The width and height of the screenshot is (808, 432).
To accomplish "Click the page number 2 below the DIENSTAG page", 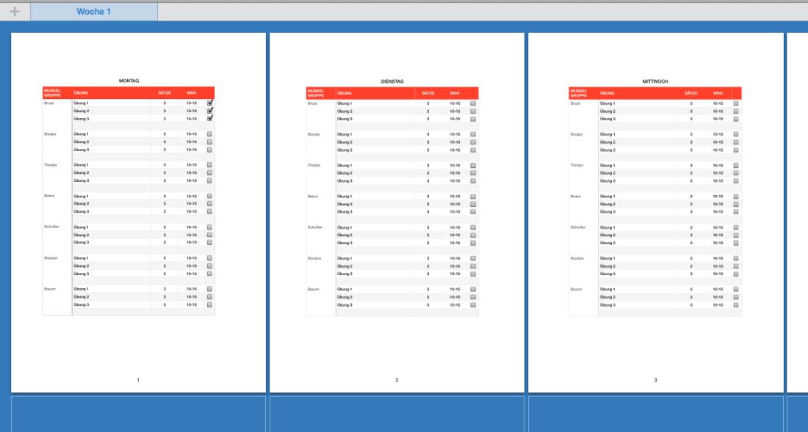I will pos(395,379).
